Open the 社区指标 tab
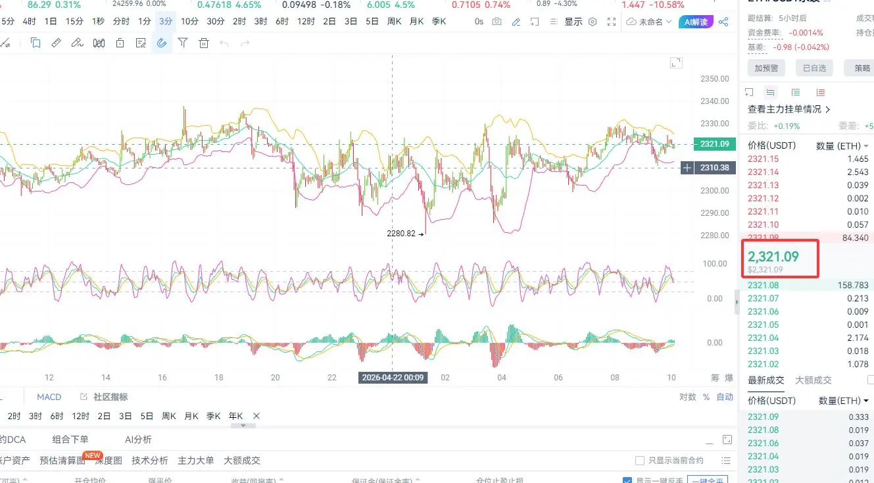The height and width of the screenshot is (483, 874). 104,397
